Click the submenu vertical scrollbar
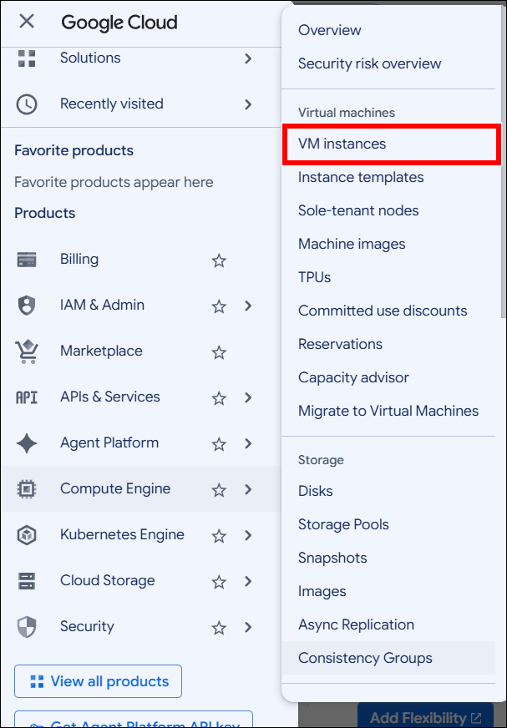Screen dimensions: 507x728 coord(504,163)
